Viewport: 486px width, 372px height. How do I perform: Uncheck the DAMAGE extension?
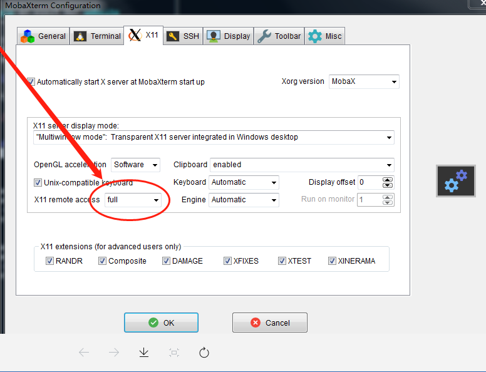click(166, 261)
